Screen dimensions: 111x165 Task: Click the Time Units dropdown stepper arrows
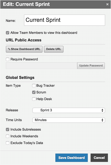pos(102,120)
